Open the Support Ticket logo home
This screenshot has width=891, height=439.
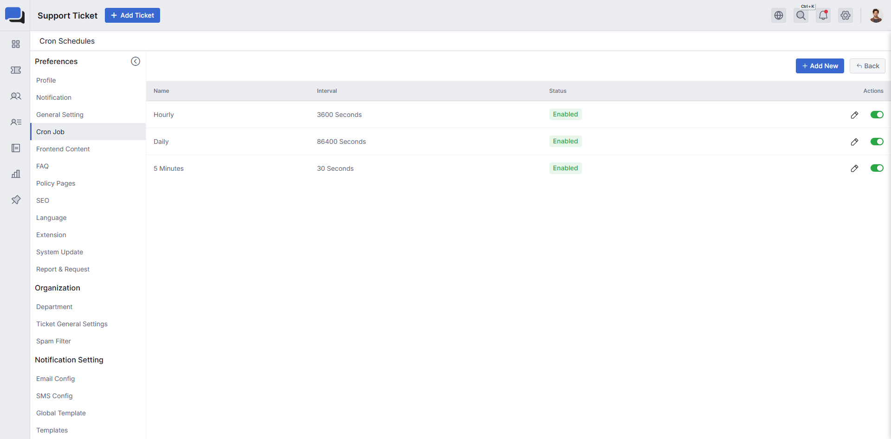(x=15, y=15)
